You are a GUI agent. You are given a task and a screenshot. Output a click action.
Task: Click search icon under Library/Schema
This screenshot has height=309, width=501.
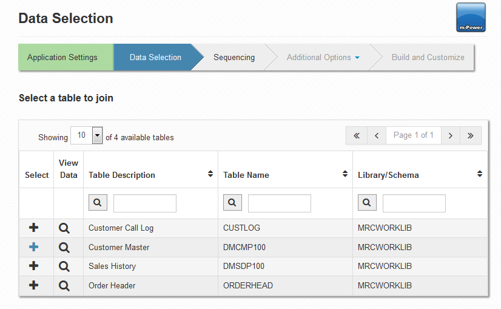(367, 203)
